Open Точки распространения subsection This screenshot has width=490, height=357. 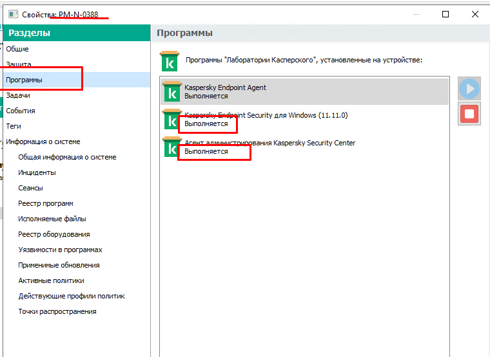pos(57,311)
